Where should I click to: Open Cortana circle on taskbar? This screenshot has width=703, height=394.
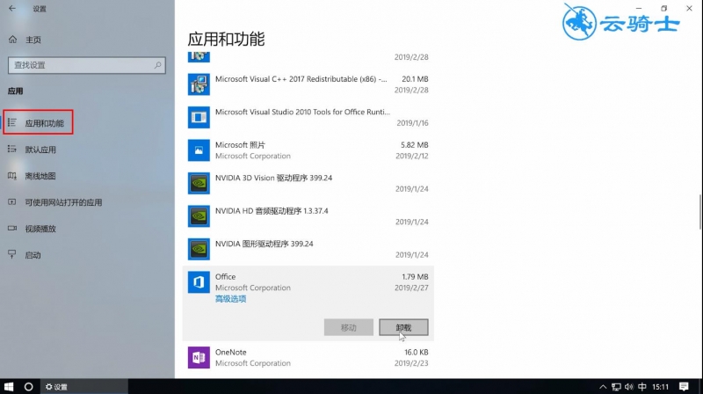(x=28, y=386)
